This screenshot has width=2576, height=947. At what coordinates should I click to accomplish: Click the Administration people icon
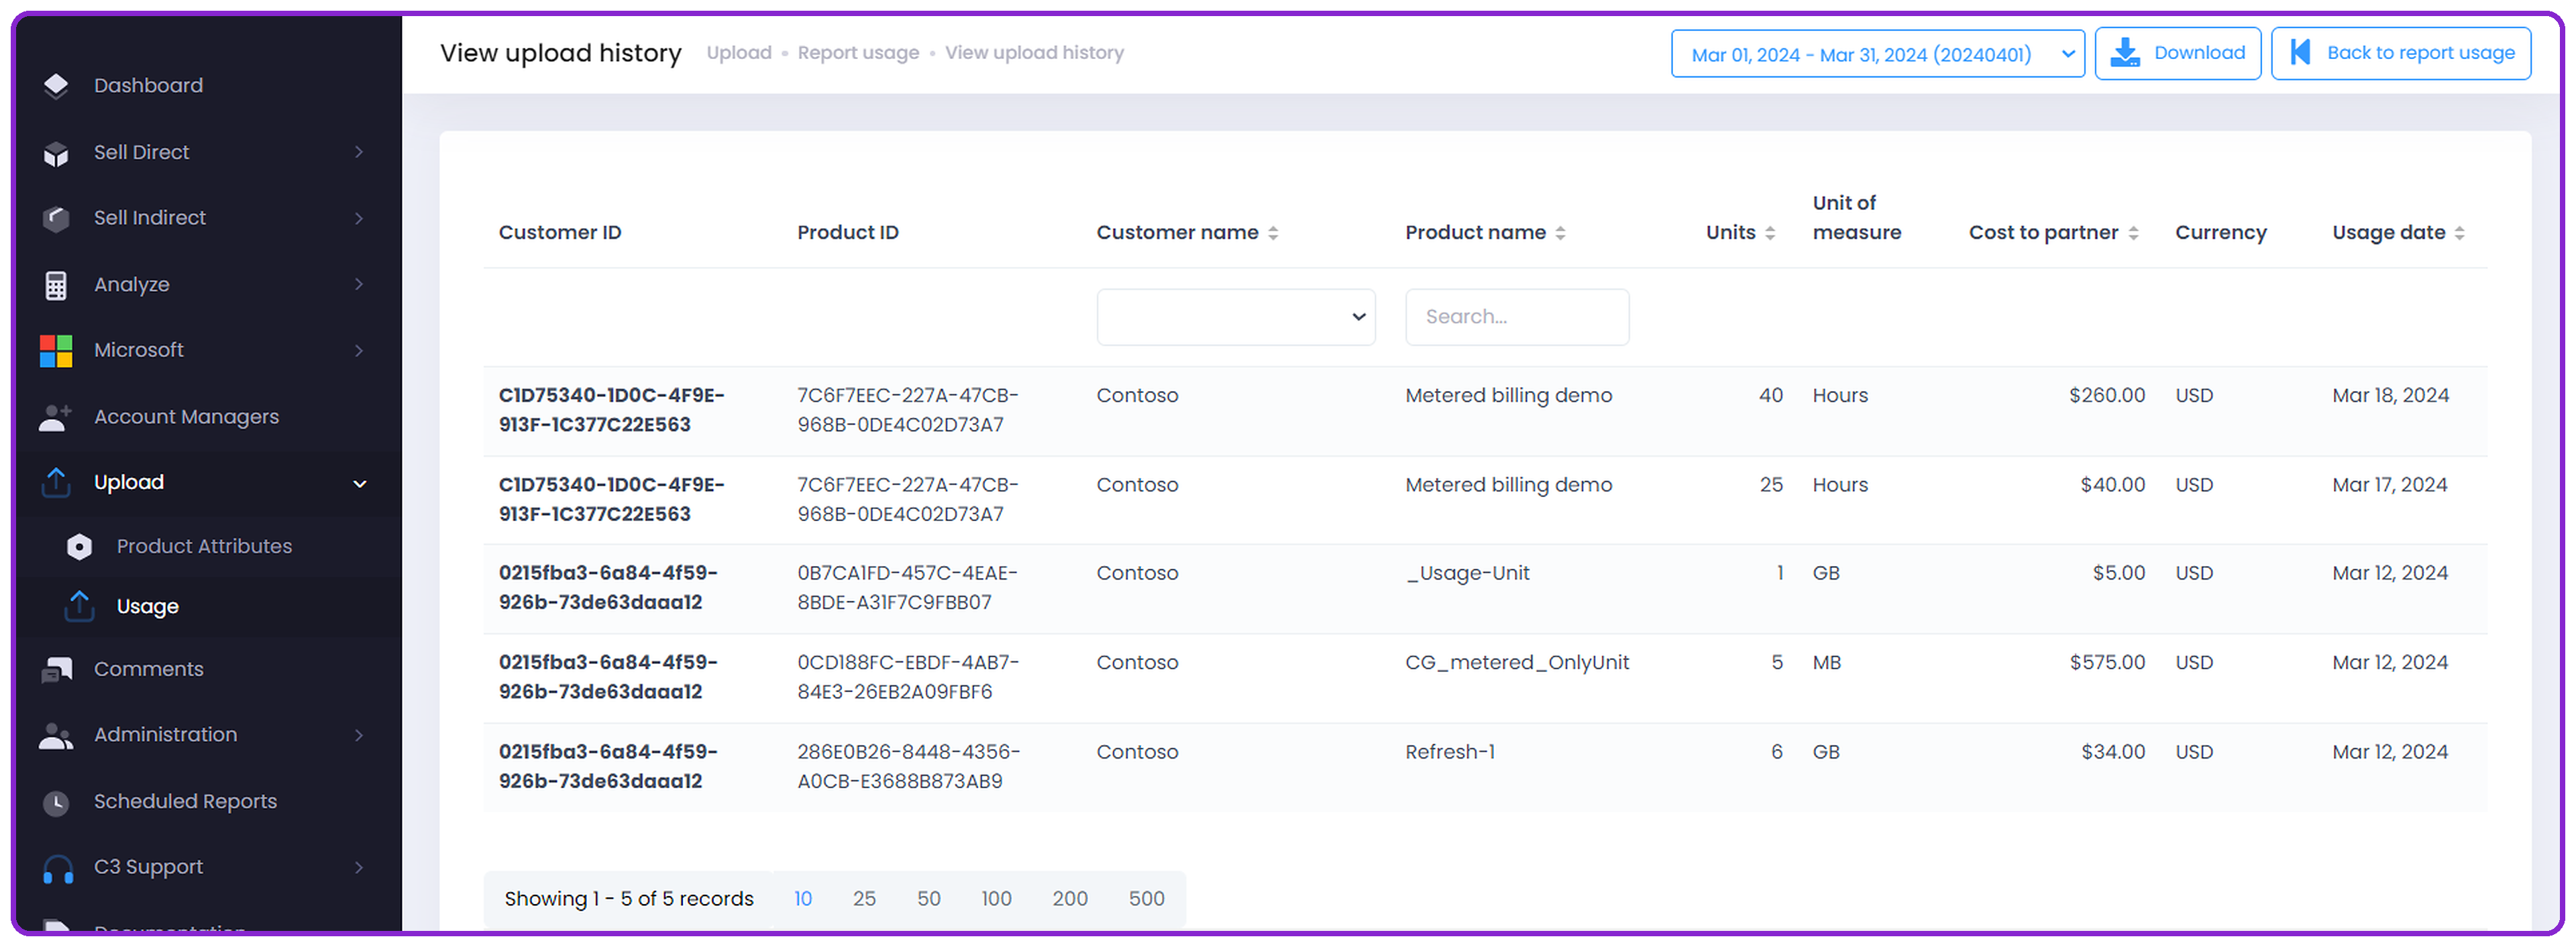(56, 736)
